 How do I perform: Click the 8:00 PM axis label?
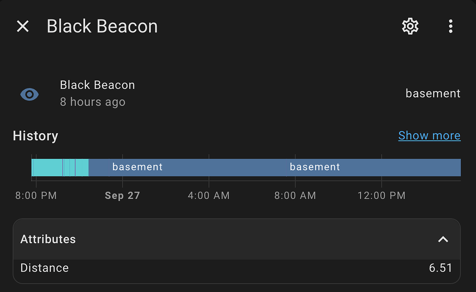click(x=36, y=196)
